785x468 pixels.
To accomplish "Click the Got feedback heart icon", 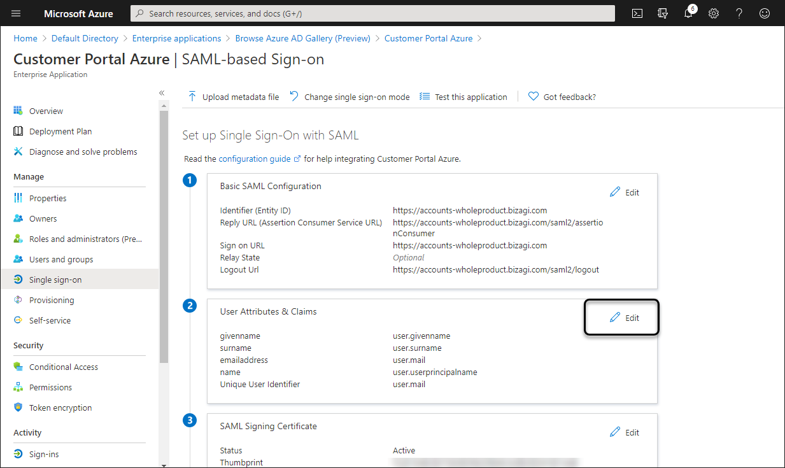I will click(x=534, y=97).
